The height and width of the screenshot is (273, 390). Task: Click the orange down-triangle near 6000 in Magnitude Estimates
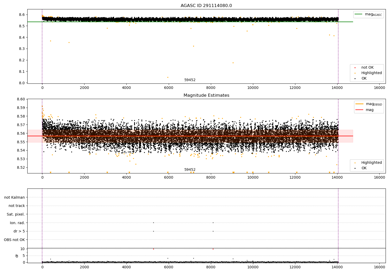(x=168, y=172)
